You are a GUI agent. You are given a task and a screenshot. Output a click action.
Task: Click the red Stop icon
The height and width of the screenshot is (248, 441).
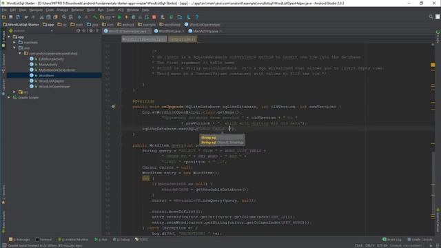point(154,17)
